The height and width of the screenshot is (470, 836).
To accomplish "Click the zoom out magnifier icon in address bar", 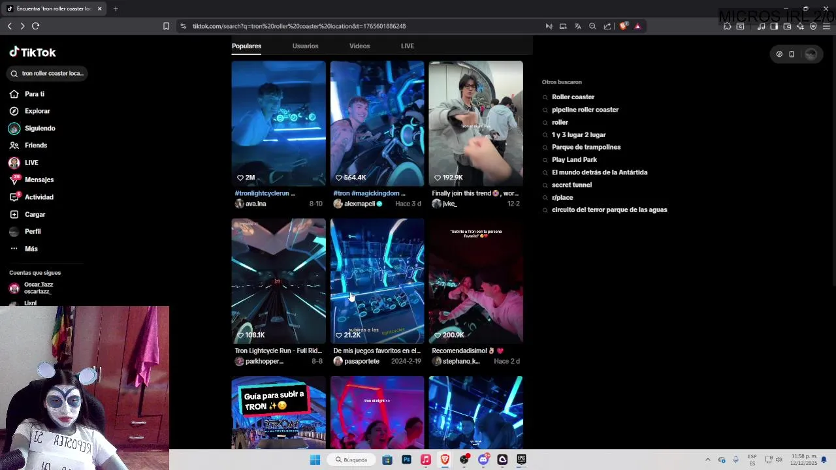I will coord(592,26).
